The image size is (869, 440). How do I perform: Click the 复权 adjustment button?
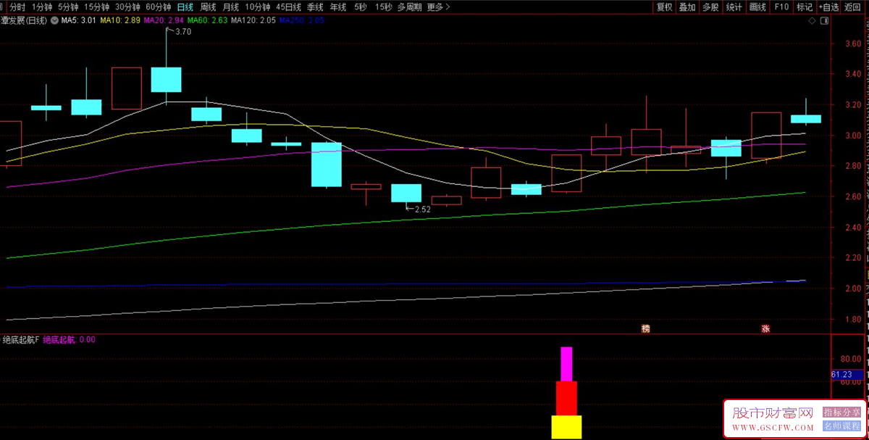click(x=664, y=7)
